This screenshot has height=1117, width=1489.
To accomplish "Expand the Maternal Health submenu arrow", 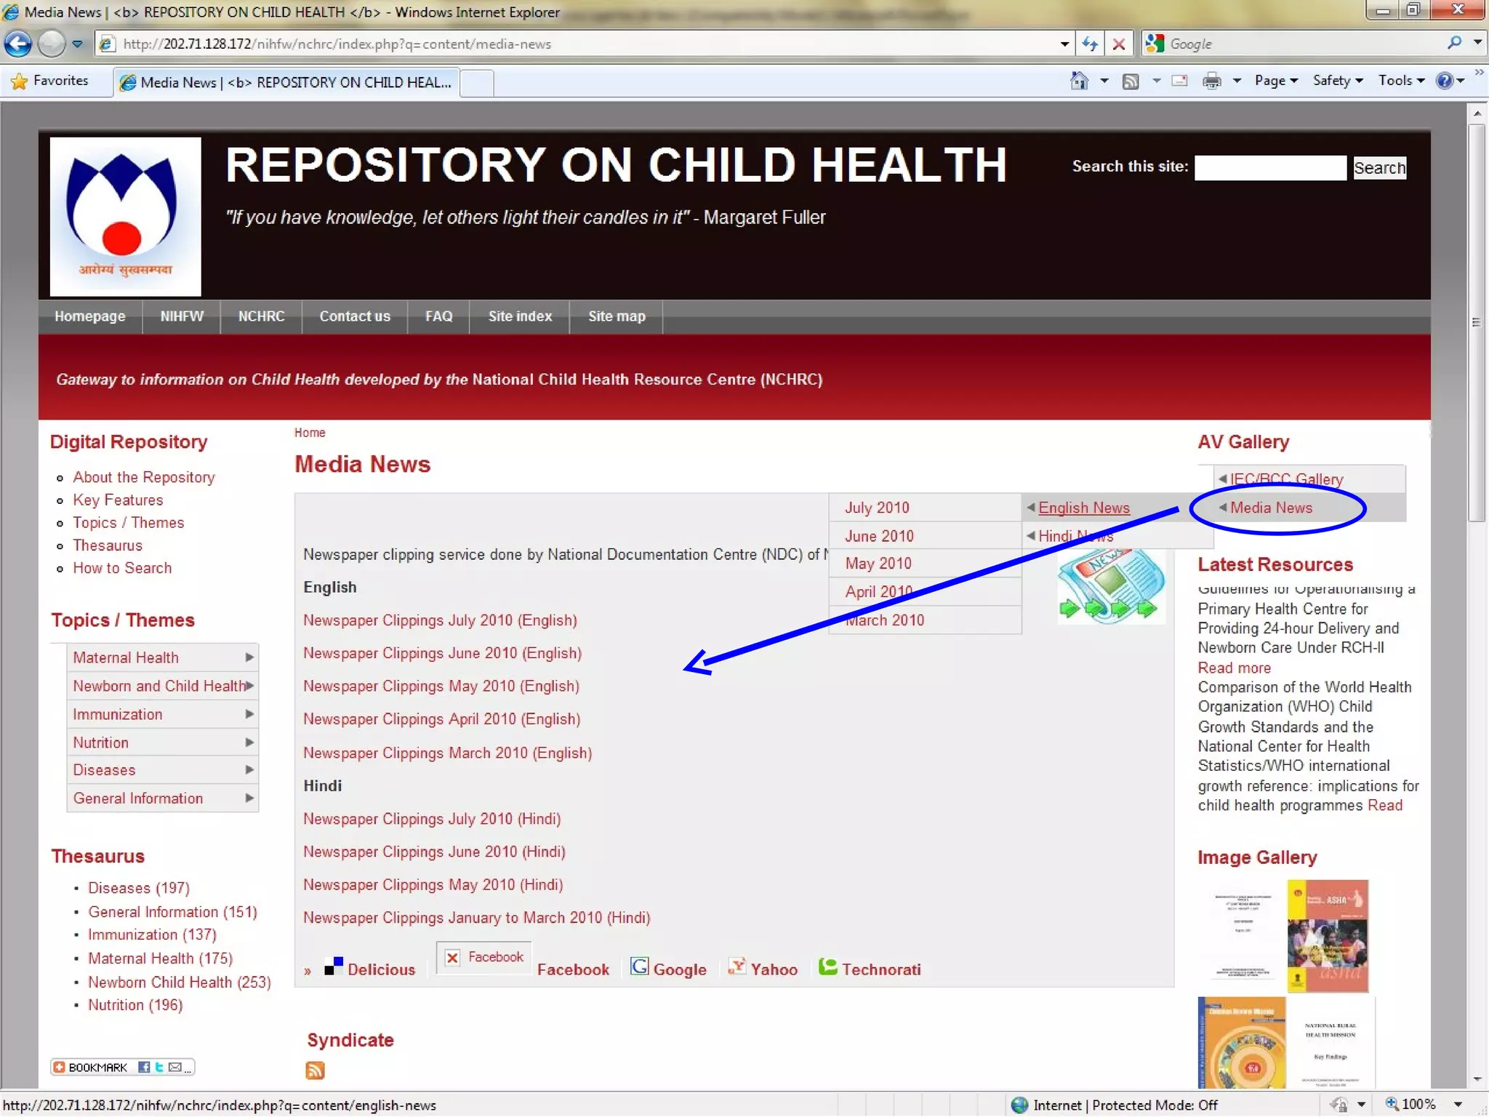I will point(249,657).
